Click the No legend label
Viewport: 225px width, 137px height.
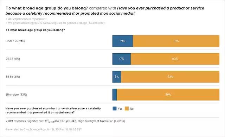[x=132, y=109]
